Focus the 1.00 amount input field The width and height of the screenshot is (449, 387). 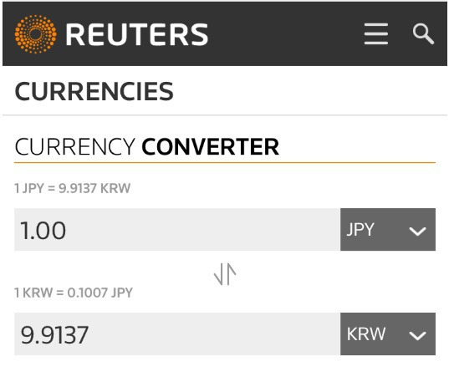click(x=177, y=230)
